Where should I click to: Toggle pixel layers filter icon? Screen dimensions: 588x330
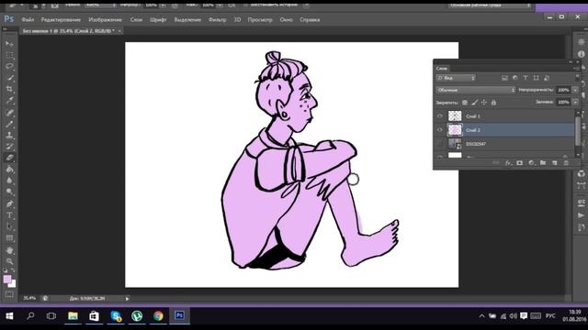[504, 78]
